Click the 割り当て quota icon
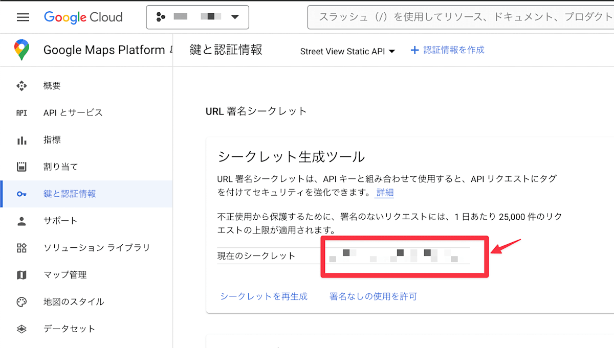 (21, 167)
